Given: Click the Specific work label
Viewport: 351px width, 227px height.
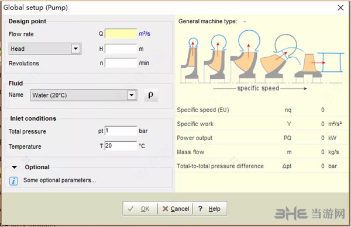Looking at the screenshot, I should click(195, 124).
